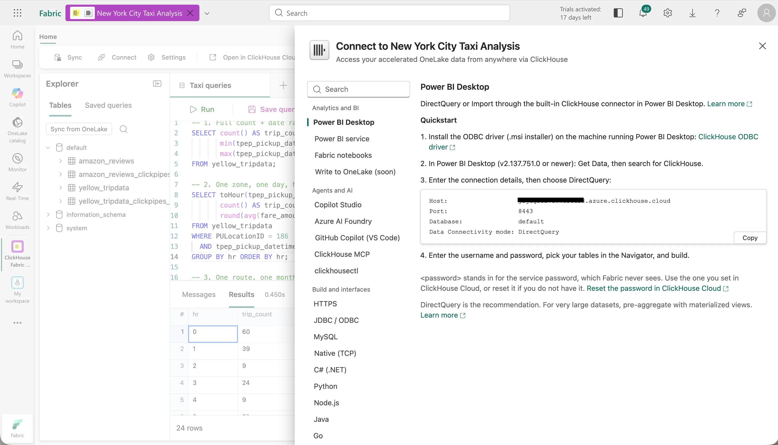Screen dimensions: 778x445
Task: Select JDBC / ODBC option
Action: coord(336,320)
